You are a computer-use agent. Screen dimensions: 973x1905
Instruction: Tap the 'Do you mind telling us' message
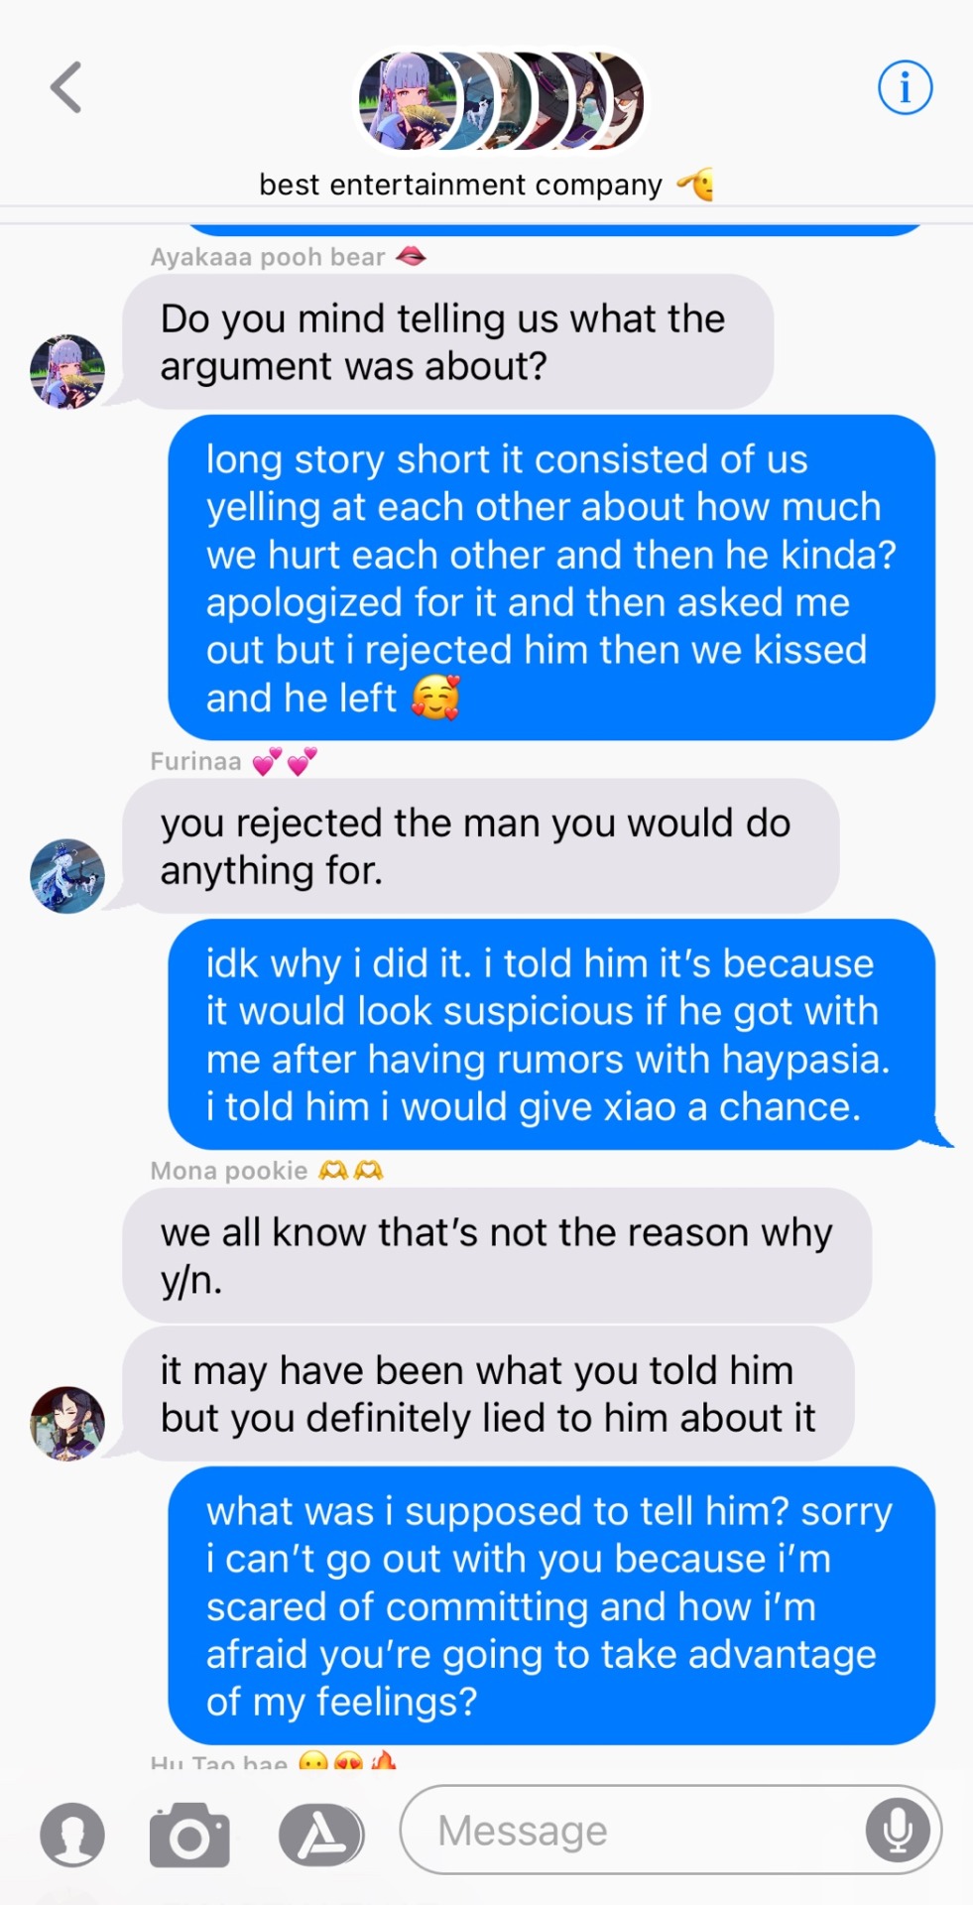[447, 342]
